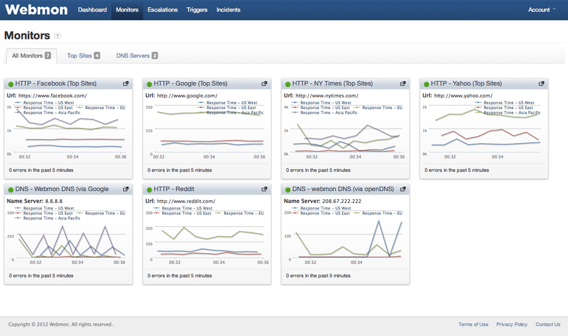Click name server 8.8.8.8 text
Image resolution: width=568 pixels, height=336 pixels.
click(x=54, y=202)
